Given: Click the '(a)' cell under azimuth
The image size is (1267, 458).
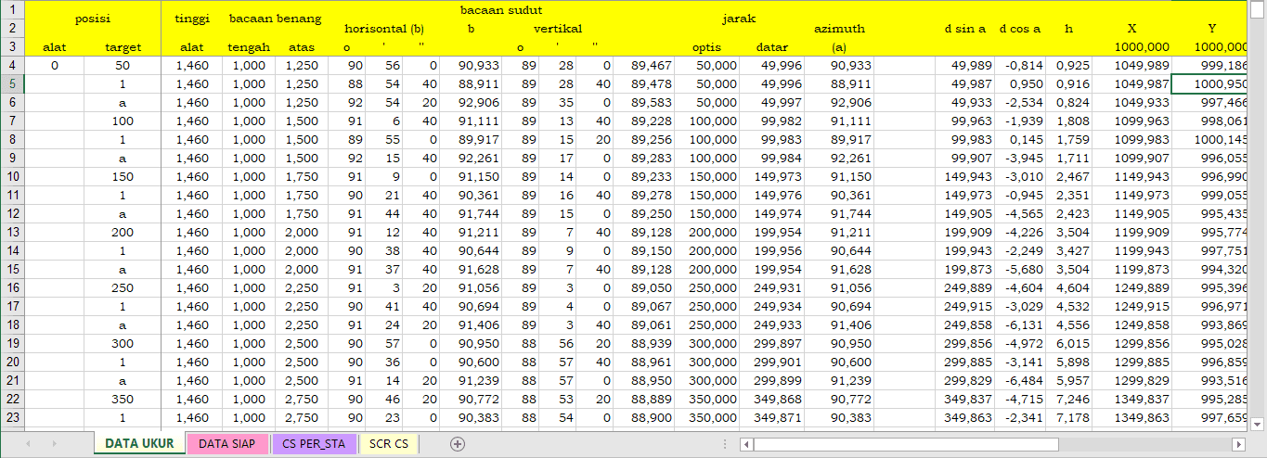Looking at the screenshot, I should click(839, 46).
